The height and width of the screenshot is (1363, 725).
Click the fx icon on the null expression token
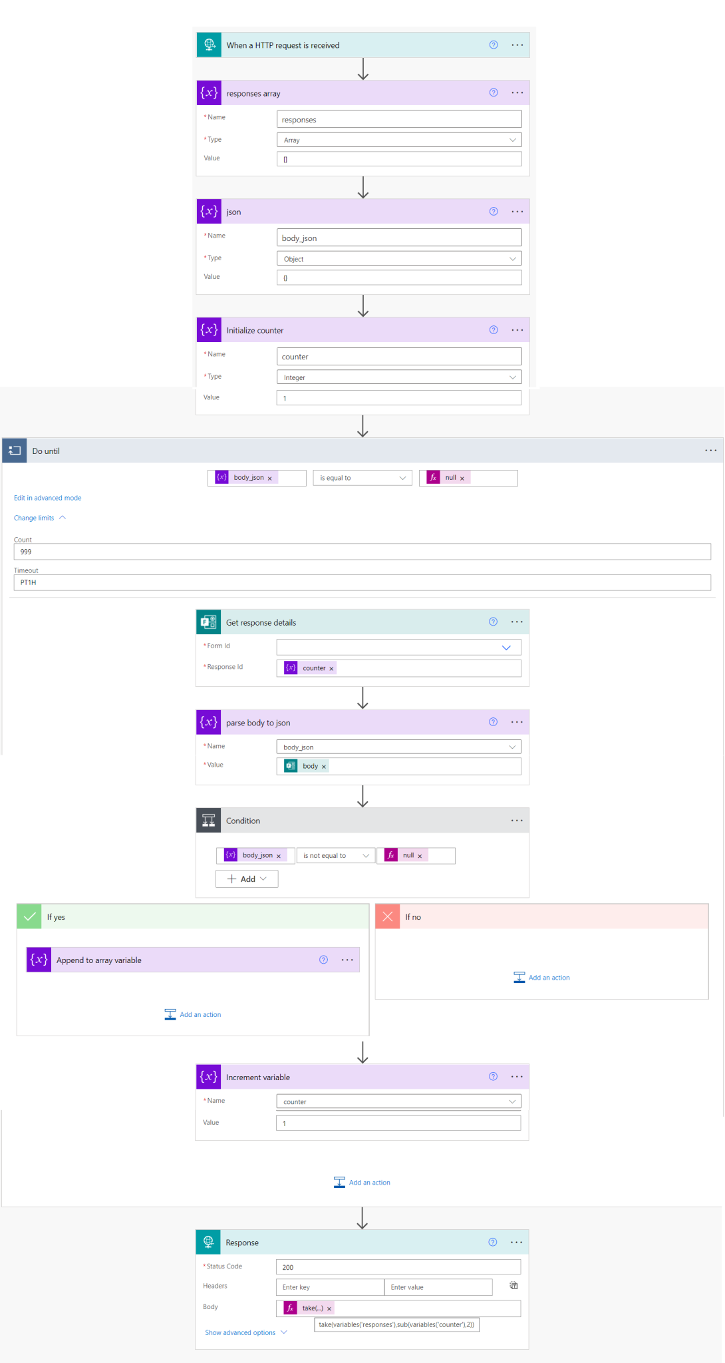click(x=433, y=477)
